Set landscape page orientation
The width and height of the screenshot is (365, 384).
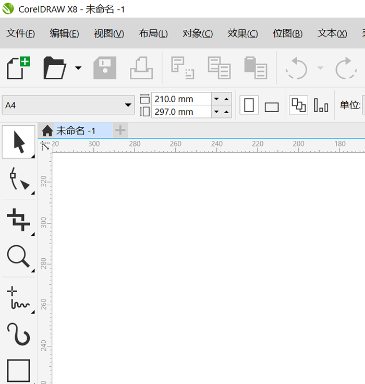coord(272,107)
